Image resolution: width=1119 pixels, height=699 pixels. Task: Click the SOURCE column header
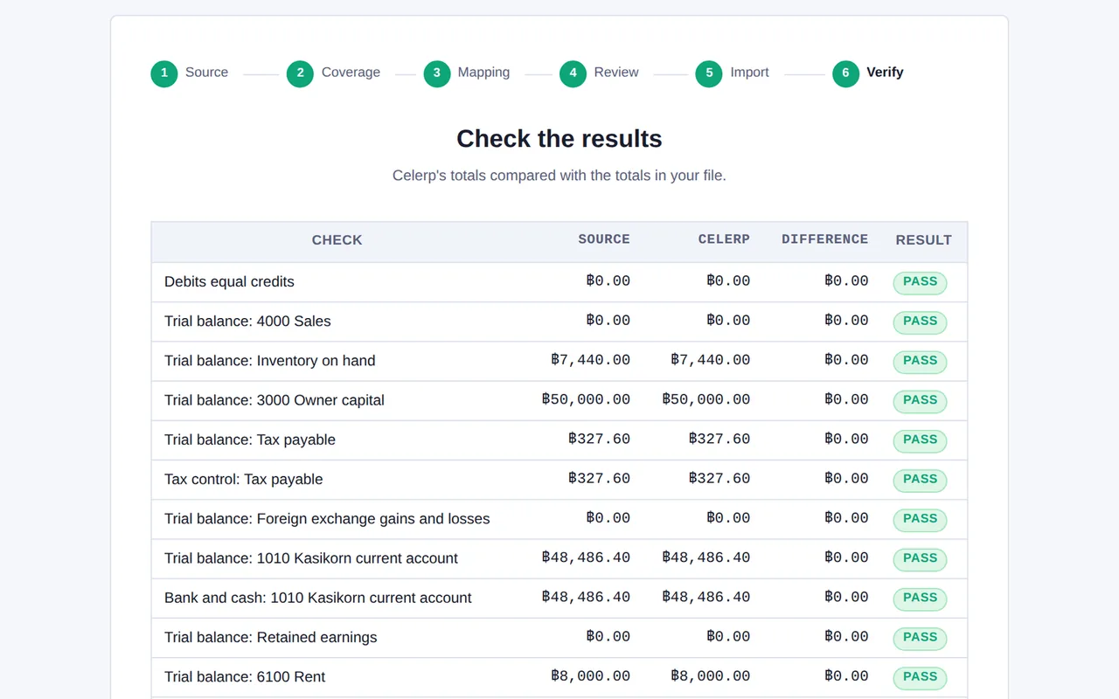click(604, 239)
